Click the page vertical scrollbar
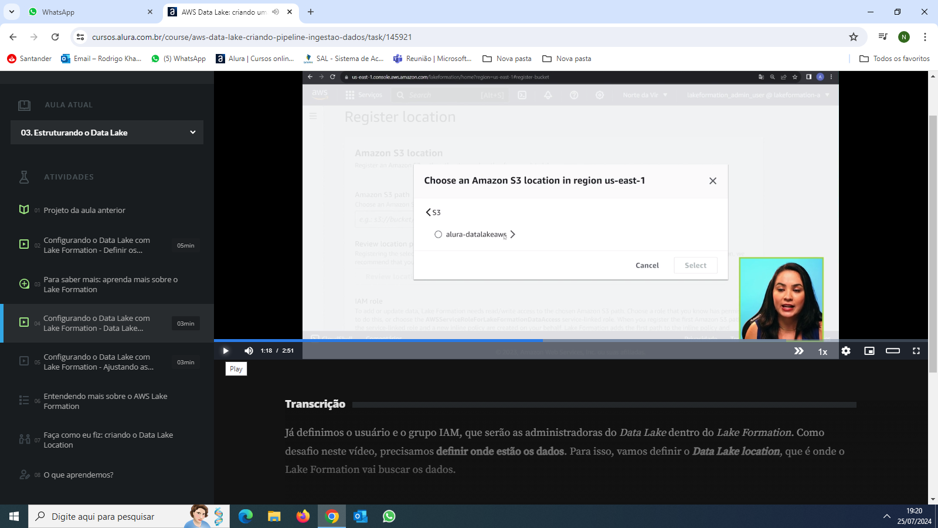 [933, 243]
